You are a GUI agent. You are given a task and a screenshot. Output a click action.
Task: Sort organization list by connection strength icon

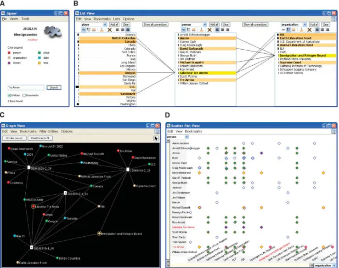294,30
